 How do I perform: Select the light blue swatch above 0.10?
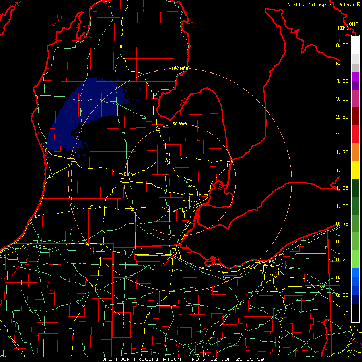click(355, 273)
